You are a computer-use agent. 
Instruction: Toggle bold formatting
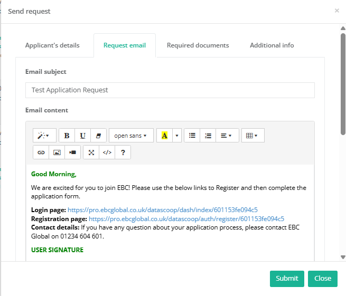click(67, 136)
